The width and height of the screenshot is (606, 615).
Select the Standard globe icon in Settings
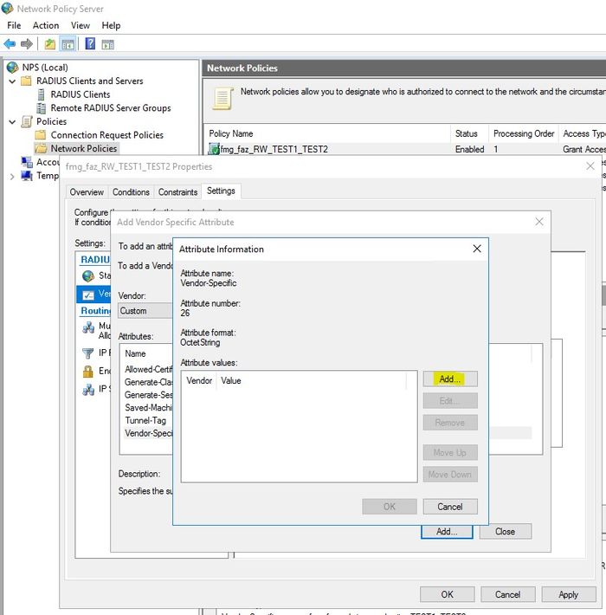[88, 275]
